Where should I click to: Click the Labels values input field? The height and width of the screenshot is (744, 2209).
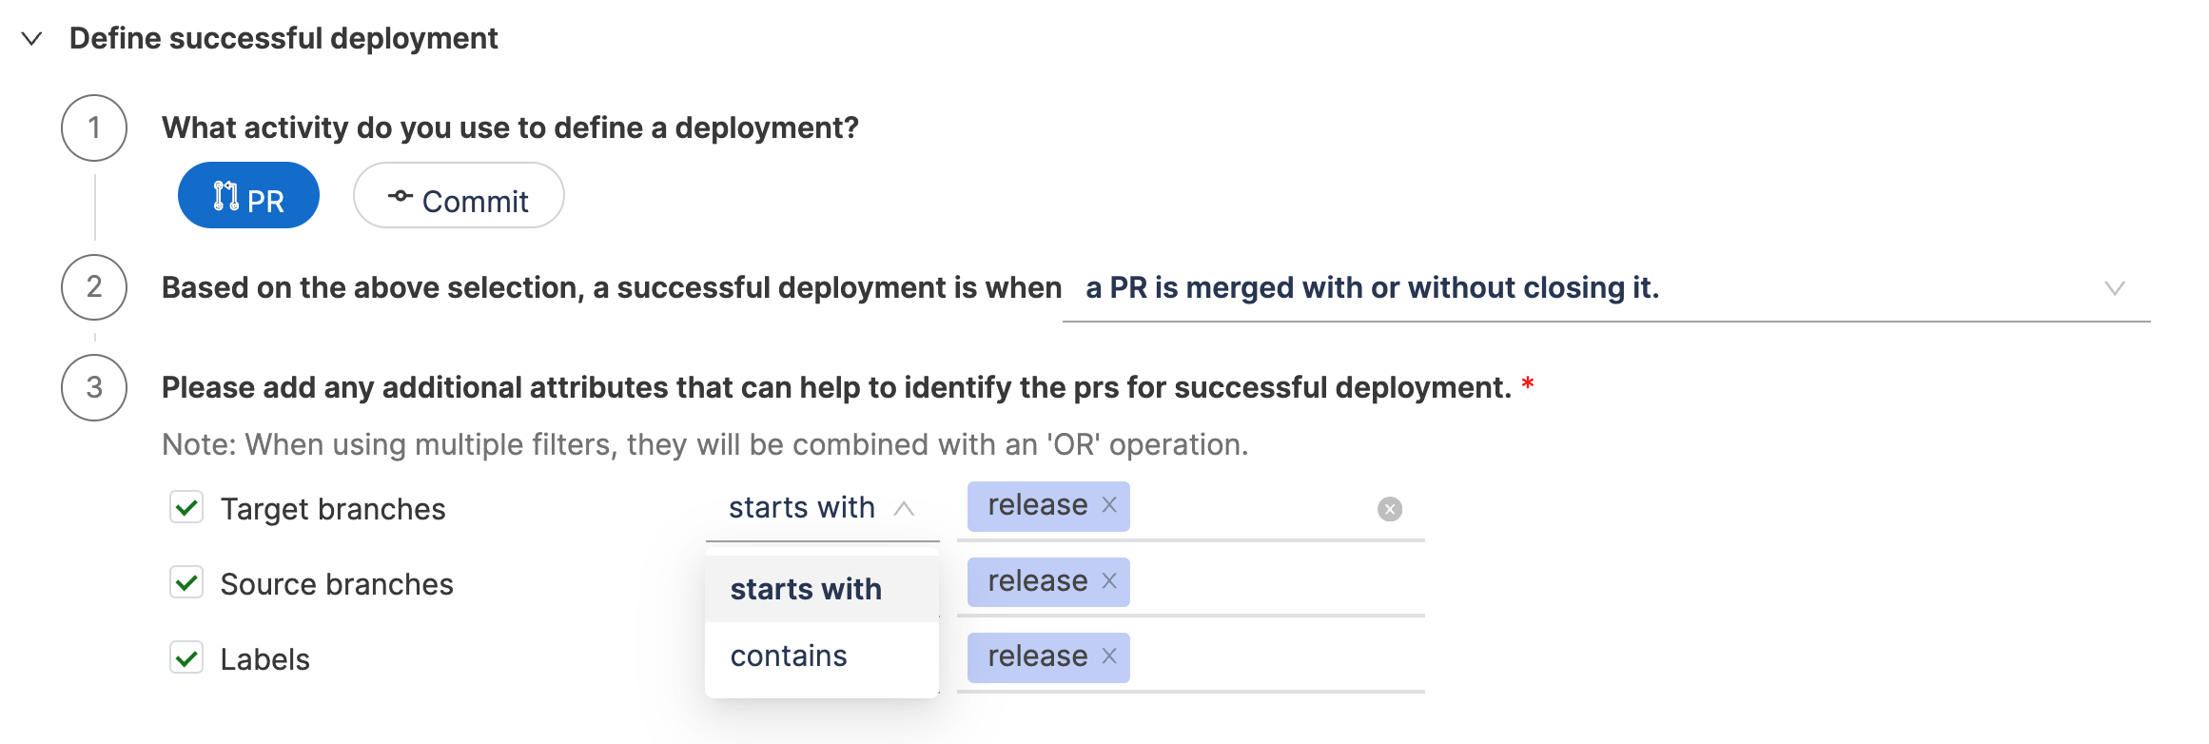[x=1275, y=657]
